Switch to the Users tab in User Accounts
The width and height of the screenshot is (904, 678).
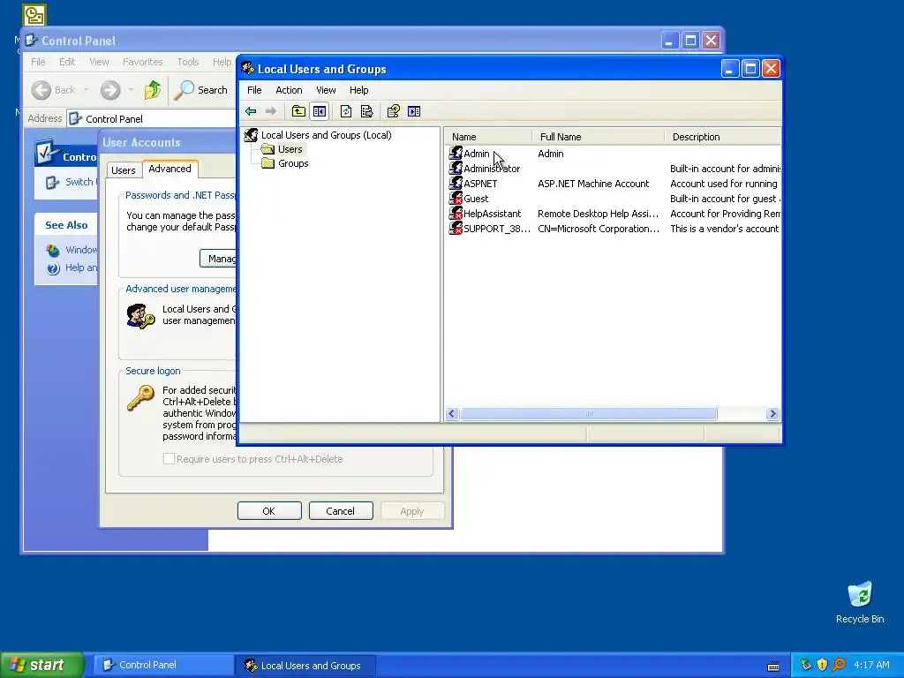click(x=124, y=170)
